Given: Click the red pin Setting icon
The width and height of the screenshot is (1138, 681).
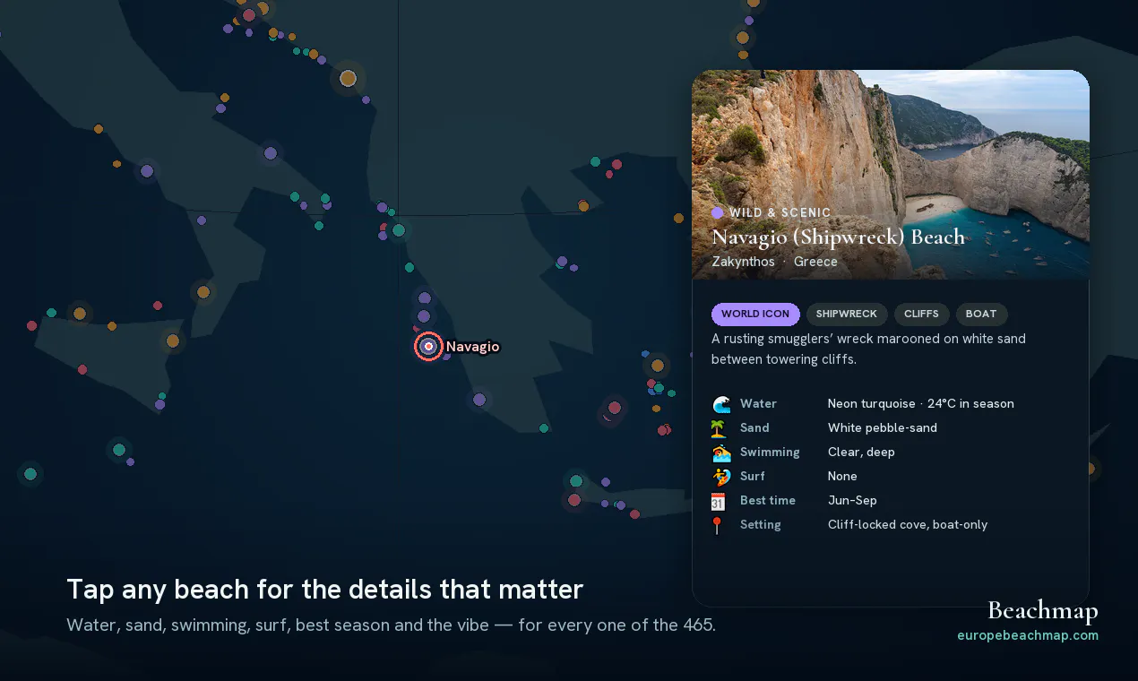Looking at the screenshot, I should (718, 525).
